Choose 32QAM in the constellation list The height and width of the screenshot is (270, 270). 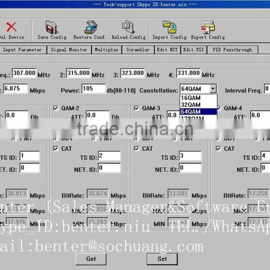tap(198, 105)
